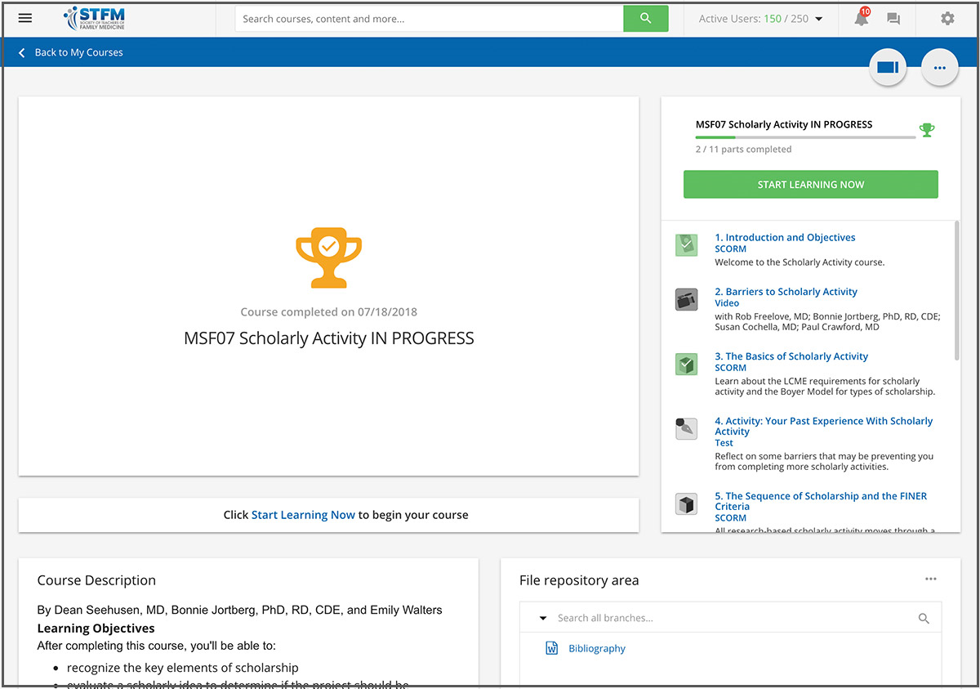The image size is (980, 689).
Task: Open the notifications bell
Action: click(x=862, y=18)
